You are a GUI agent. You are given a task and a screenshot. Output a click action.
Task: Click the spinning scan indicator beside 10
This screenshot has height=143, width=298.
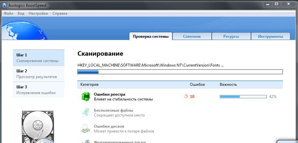186,97
